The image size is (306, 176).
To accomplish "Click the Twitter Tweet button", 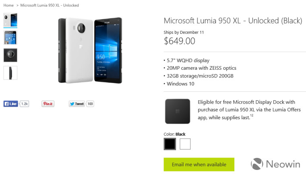I will [x=77, y=104].
